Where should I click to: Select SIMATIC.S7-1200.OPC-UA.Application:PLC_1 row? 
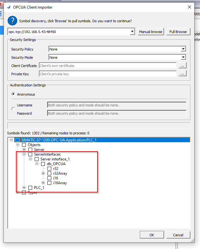[102, 140]
